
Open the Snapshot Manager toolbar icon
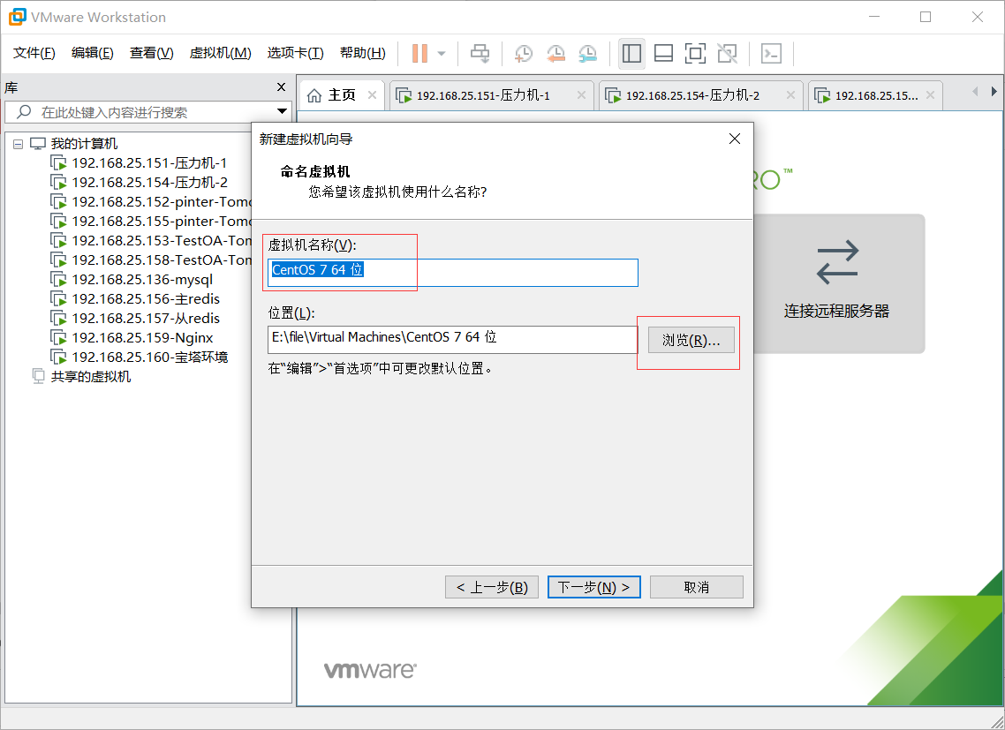pyautogui.click(x=588, y=53)
